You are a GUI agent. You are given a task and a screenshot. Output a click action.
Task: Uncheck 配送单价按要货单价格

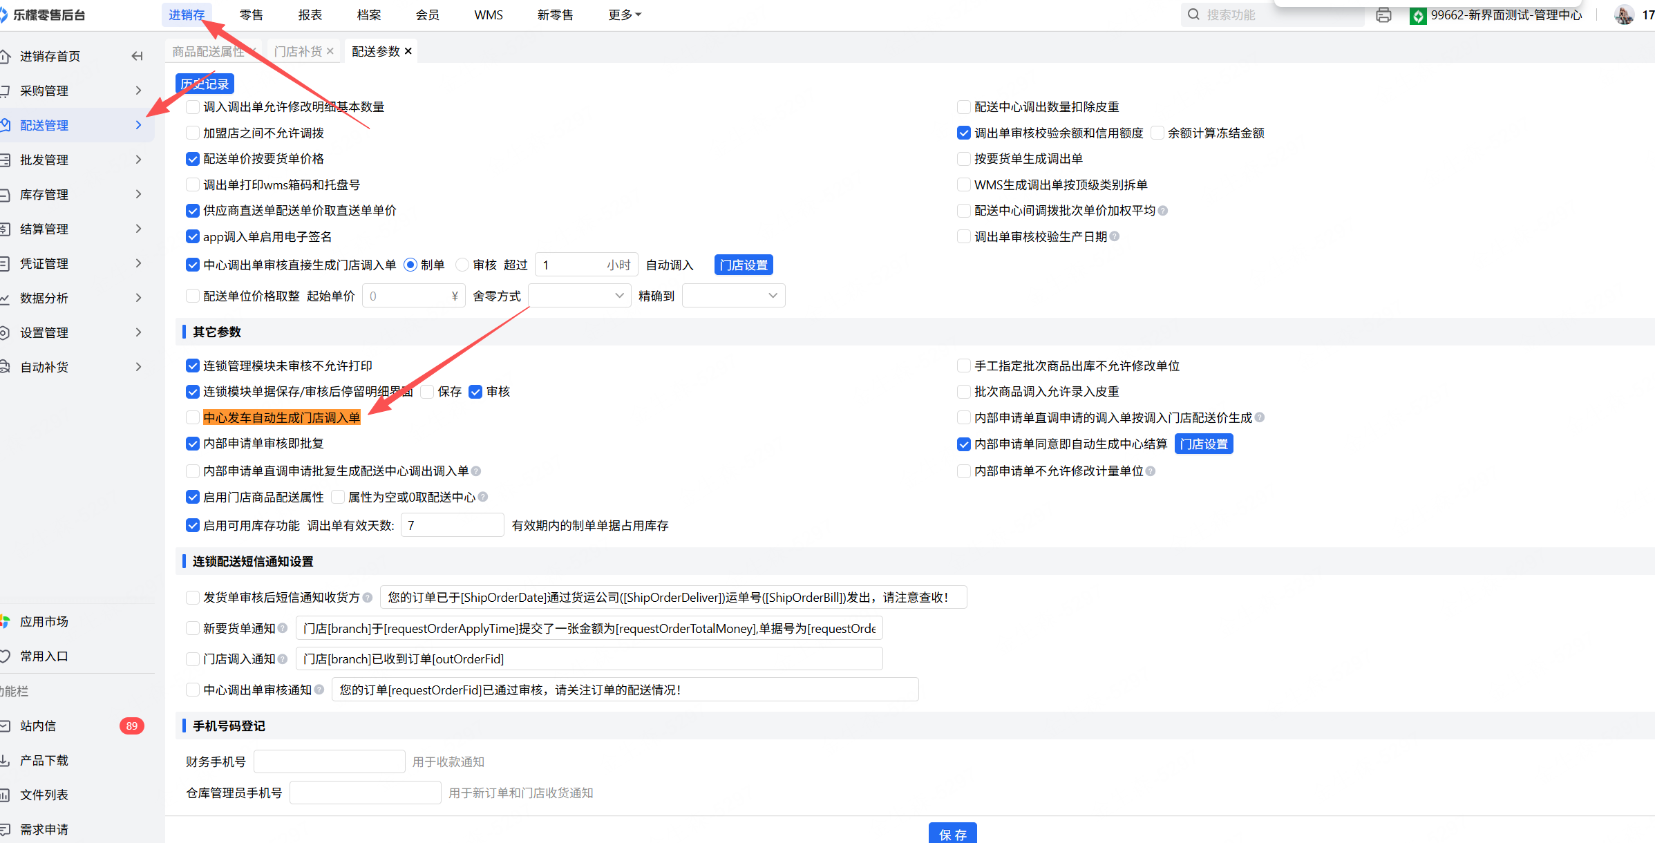point(193,159)
